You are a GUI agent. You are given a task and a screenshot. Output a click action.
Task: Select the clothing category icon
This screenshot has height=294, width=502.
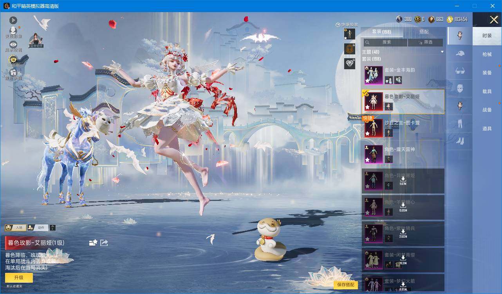(x=460, y=106)
